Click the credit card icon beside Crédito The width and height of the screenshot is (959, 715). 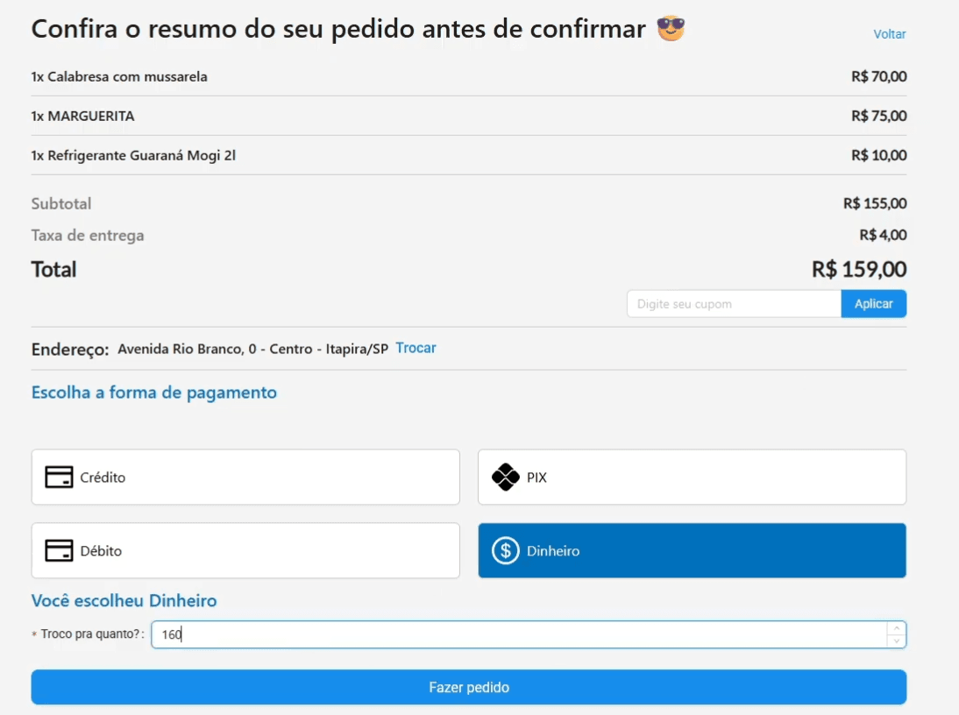coord(57,478)
